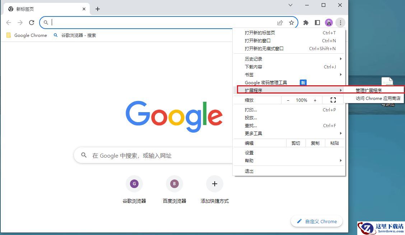
Task: Open 设置 from the Chrome menu
Action: 249,153
